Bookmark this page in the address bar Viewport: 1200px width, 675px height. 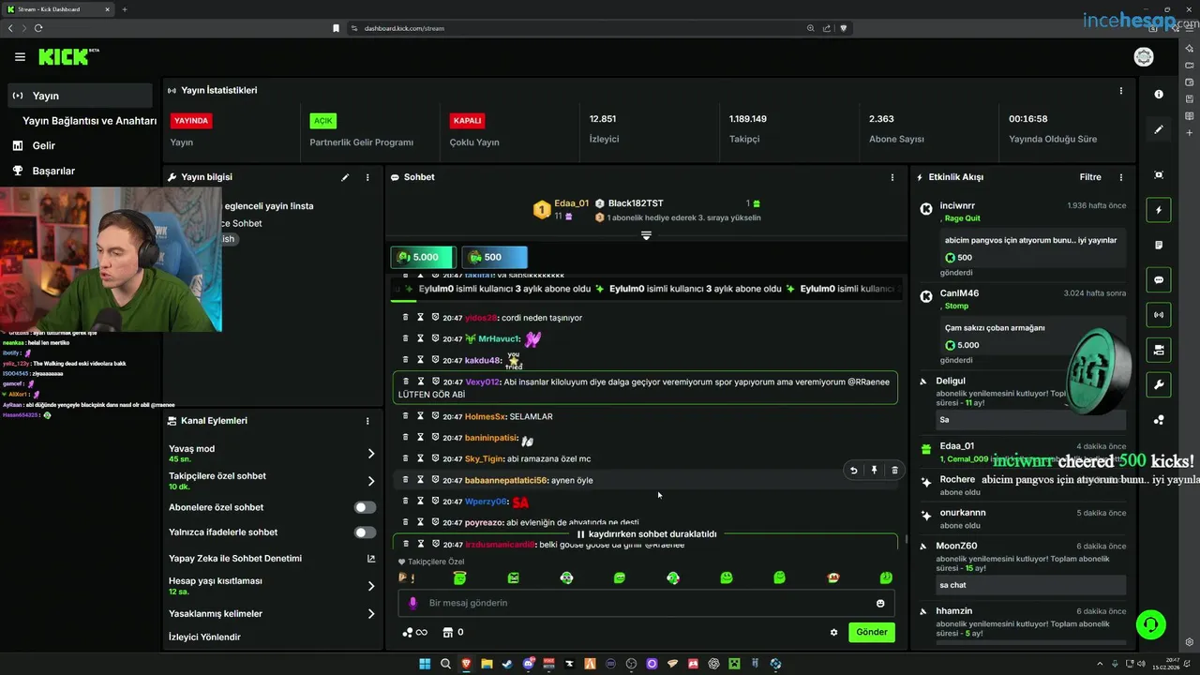336,28
